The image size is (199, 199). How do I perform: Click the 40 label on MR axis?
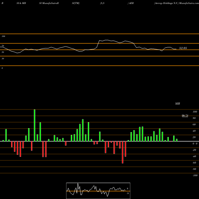194,131
